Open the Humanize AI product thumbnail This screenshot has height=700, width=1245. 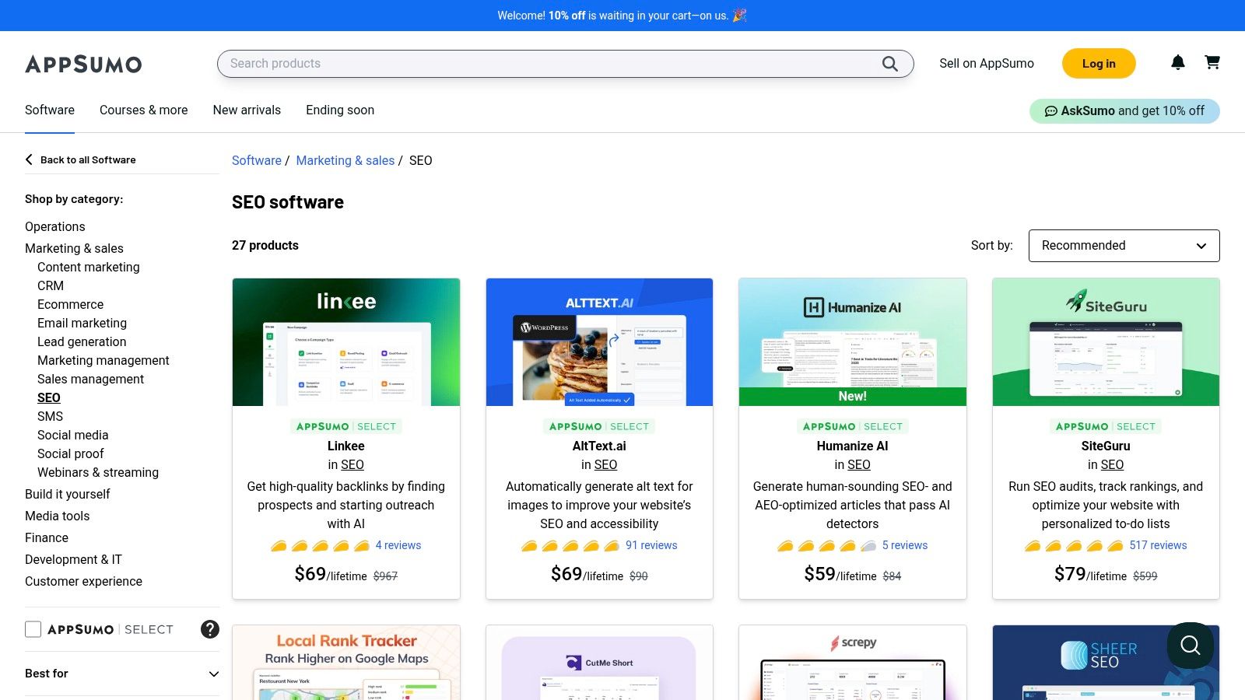(853, 342)
